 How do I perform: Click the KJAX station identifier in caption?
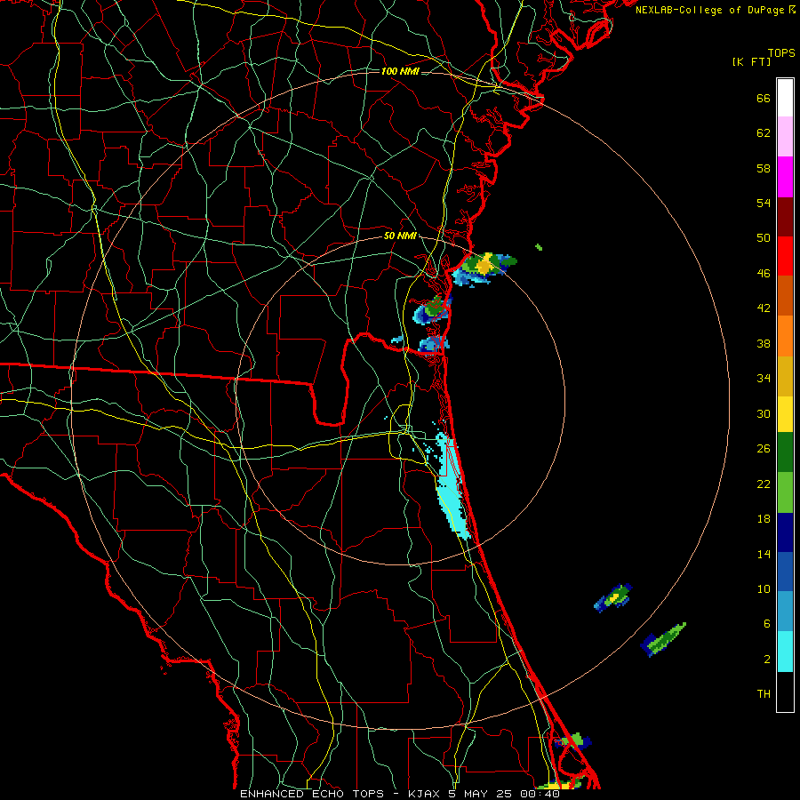(x=426, y=794)
